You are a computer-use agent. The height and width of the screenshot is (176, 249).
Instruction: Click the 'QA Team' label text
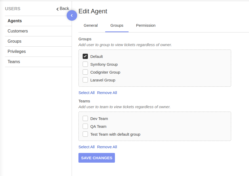point(98,126)
